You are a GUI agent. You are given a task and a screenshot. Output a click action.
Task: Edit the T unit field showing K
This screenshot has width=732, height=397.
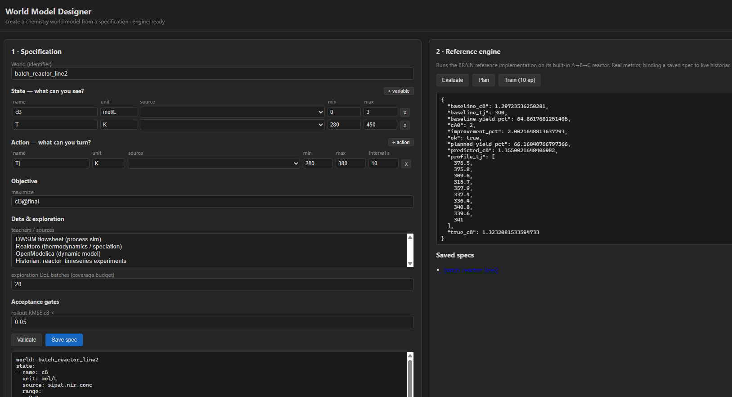(x=119, y=125)
